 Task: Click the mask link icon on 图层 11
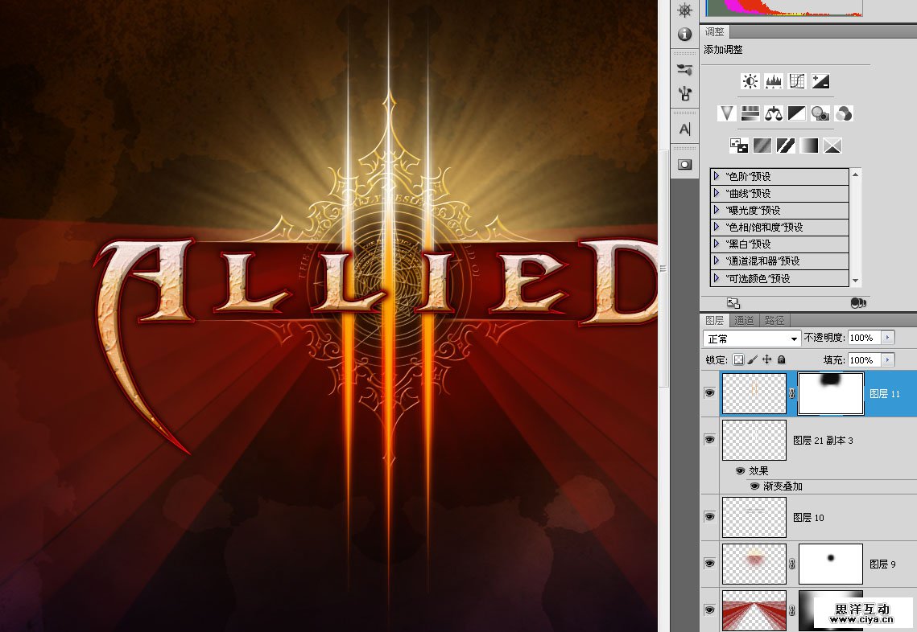(x=792, y=394)
